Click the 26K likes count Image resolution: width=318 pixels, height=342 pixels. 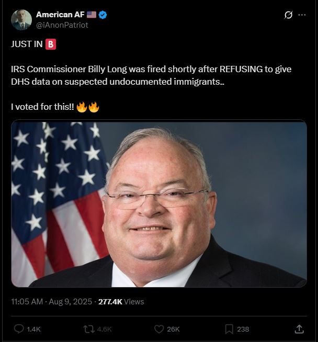173,329
